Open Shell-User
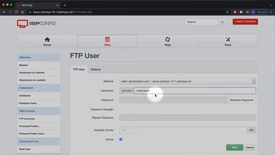This screenshot has height=155, width=275. coord(39,149)
